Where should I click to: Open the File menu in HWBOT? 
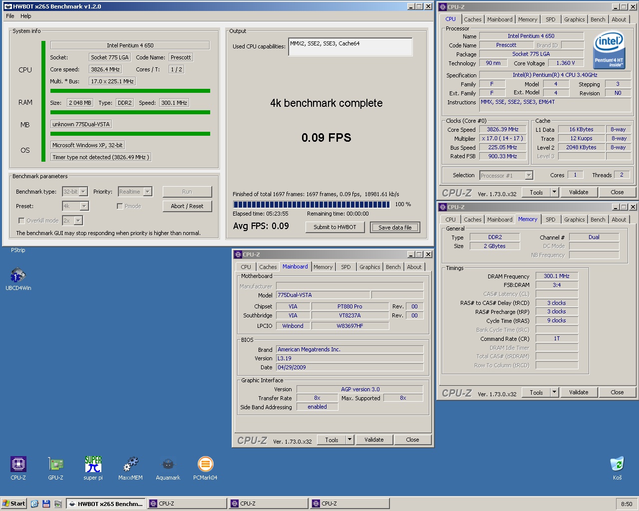click(10, 16)
